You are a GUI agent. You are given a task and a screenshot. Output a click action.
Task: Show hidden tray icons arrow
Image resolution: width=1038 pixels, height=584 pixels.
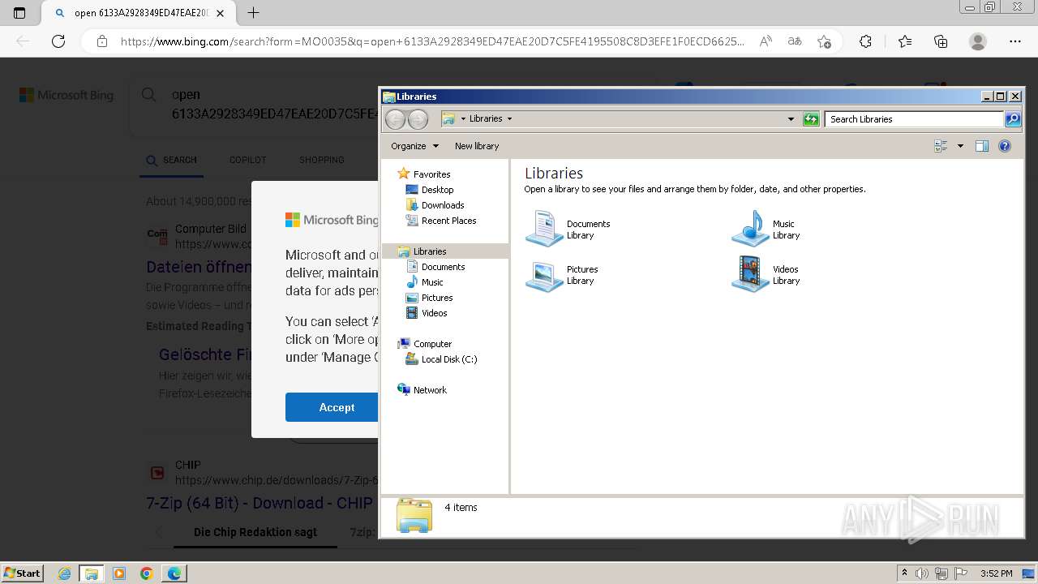click(904, 573)
